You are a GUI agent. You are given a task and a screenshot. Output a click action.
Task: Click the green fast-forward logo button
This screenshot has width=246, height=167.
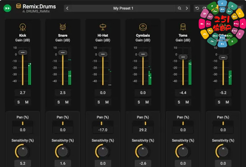click(x=7, y=8)
